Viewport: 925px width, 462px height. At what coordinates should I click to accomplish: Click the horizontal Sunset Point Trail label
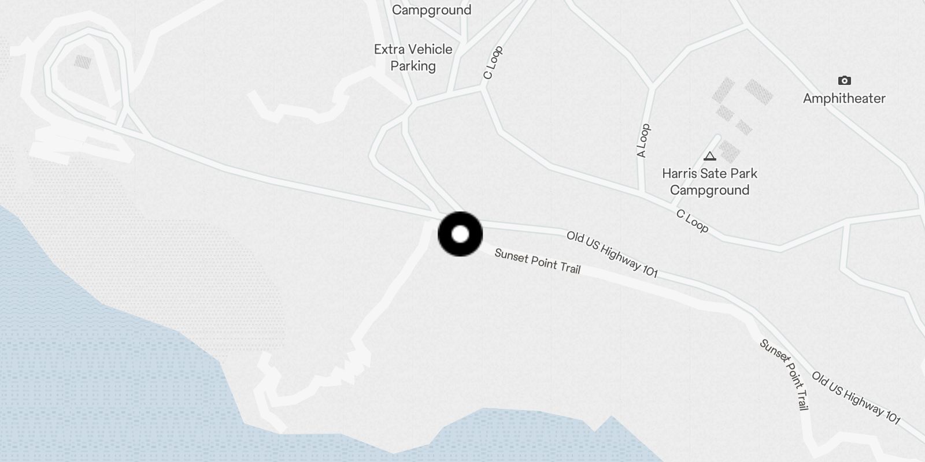537,262
